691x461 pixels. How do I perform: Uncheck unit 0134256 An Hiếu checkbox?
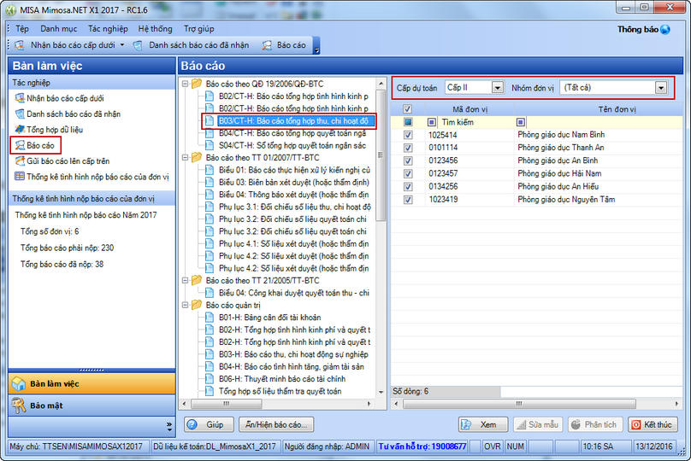pos(408,186)
